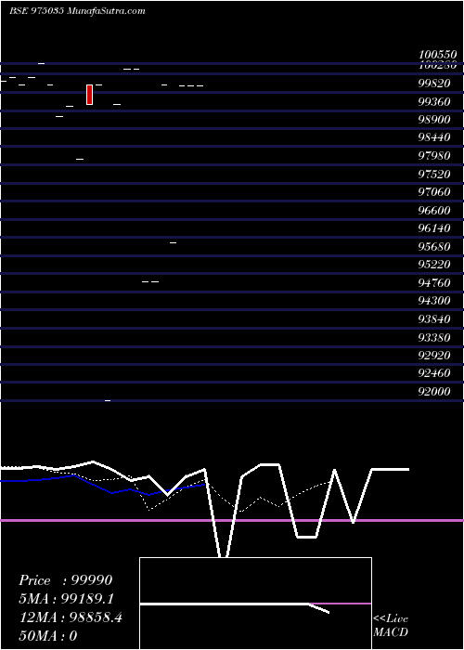Click the 97980 price axis label
Viewport: 464px width, 650px height.
click(434, 156)
